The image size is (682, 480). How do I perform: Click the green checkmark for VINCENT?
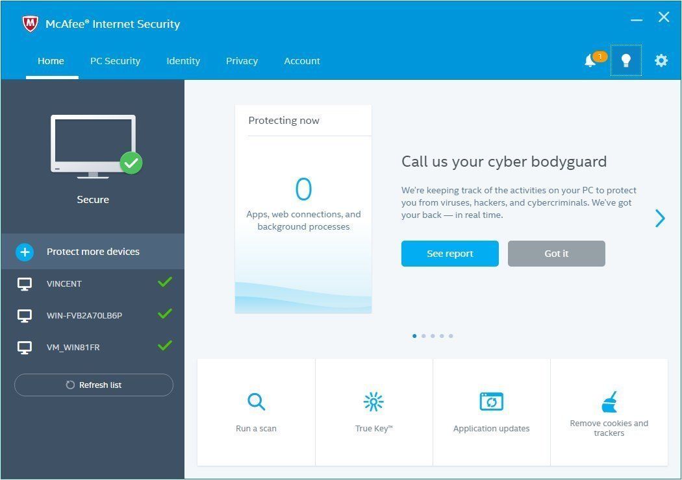(x=165, y=282)
